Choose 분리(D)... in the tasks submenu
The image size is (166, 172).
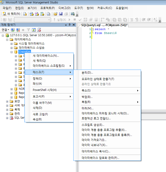click(x=107, y=73)
